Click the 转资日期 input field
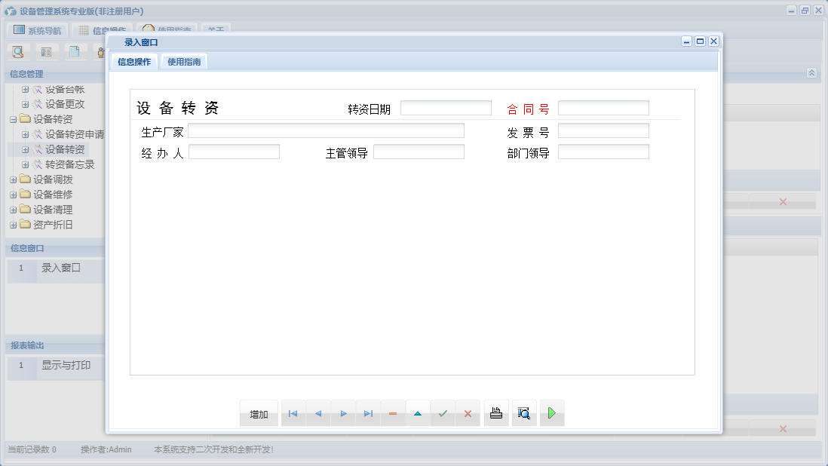Image resolution: width=828 pixels, height=466 pixels. (446, 108)
